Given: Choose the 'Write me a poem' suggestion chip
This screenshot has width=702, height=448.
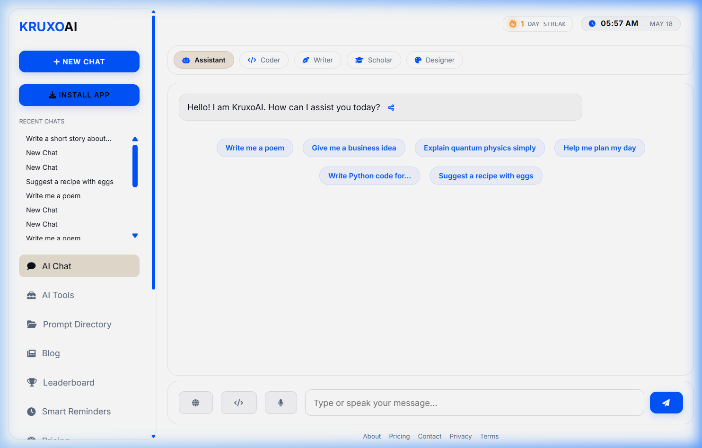Looking at the screenshot, I should coord(255,148).
